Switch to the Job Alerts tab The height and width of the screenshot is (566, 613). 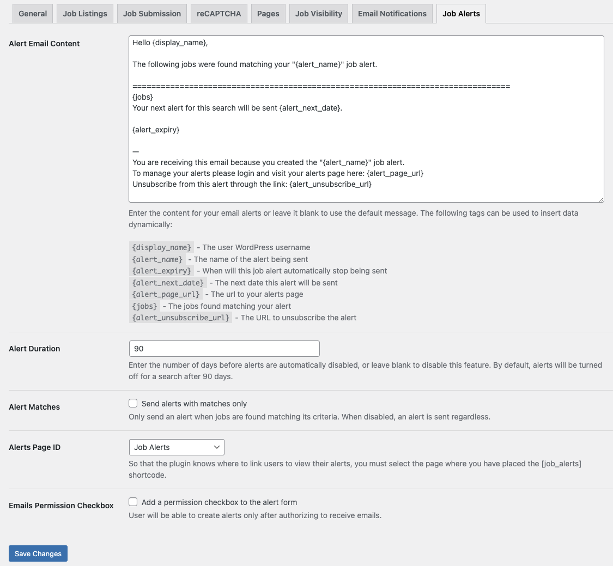coord(460,13)
